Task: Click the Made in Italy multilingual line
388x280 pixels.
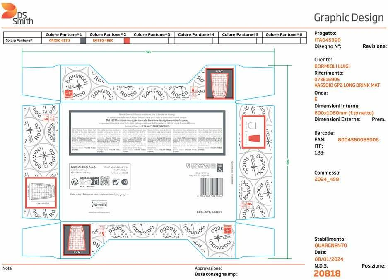Action: click(x=99, y=195)
